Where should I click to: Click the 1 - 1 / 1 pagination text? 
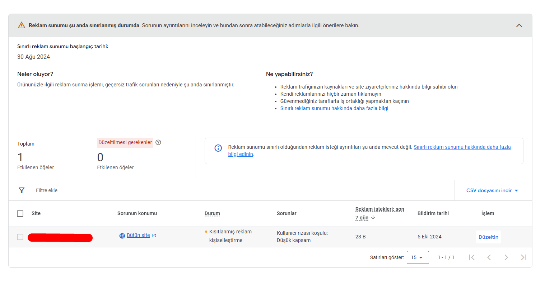(446, 257)
